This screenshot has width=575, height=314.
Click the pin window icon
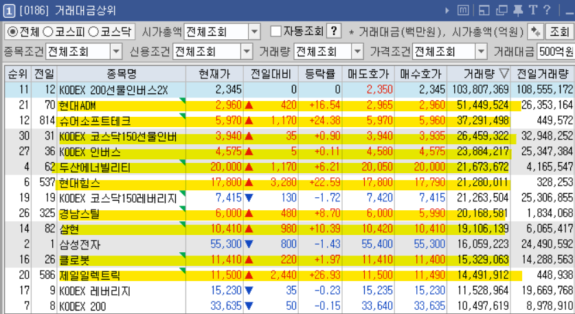point(518,10)
